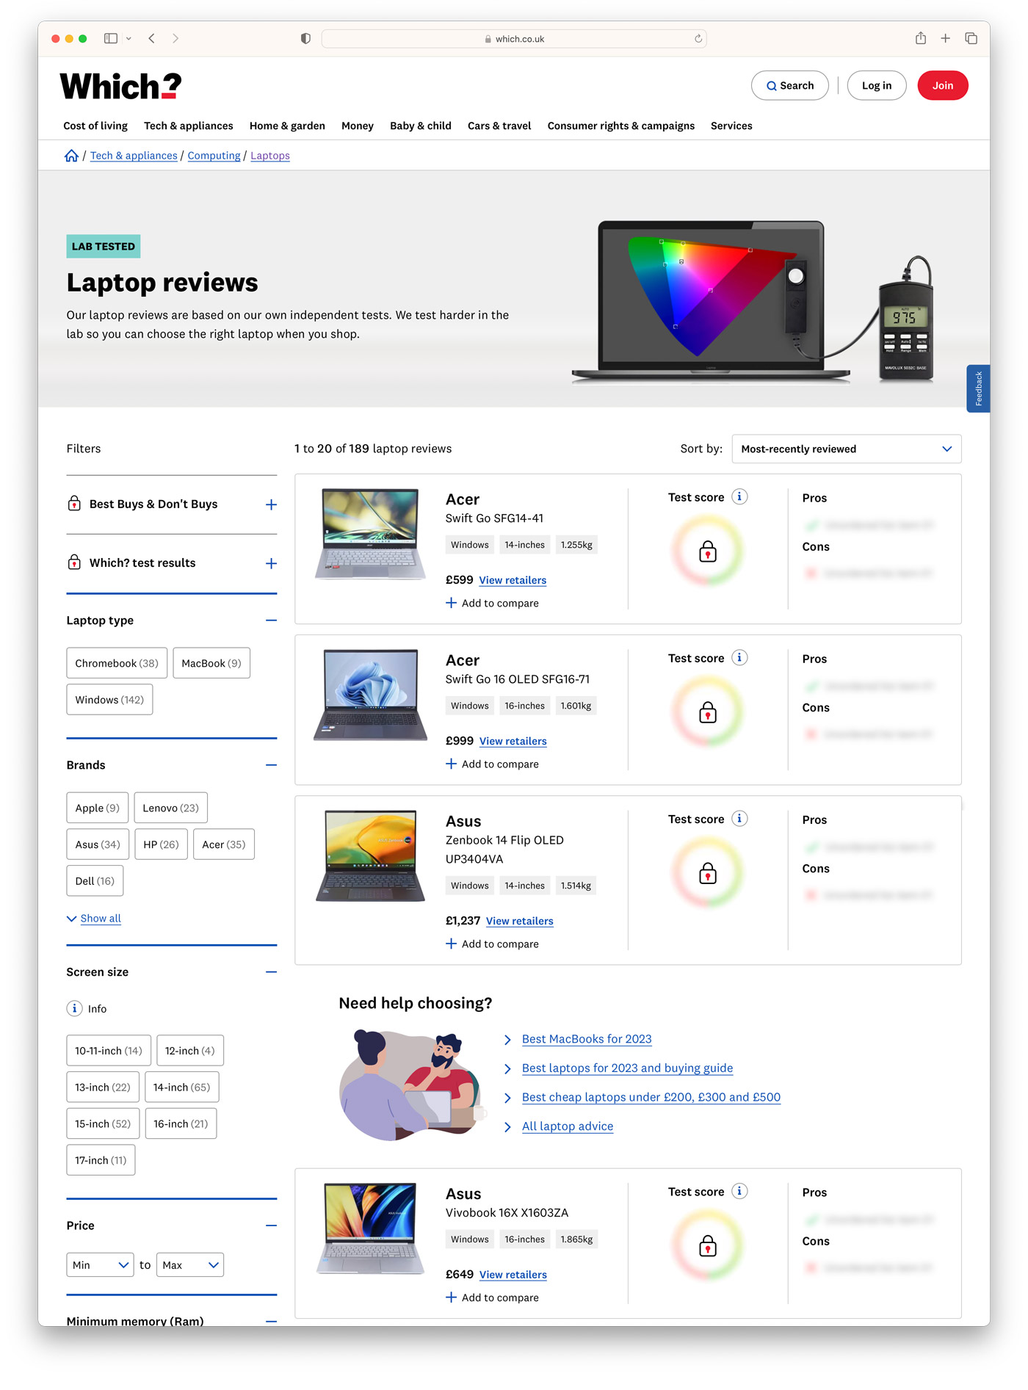Open Best MacBooks for 2023 link
The image size is (1028, 1390).
pyautogui.click(x=587, y=1039)
